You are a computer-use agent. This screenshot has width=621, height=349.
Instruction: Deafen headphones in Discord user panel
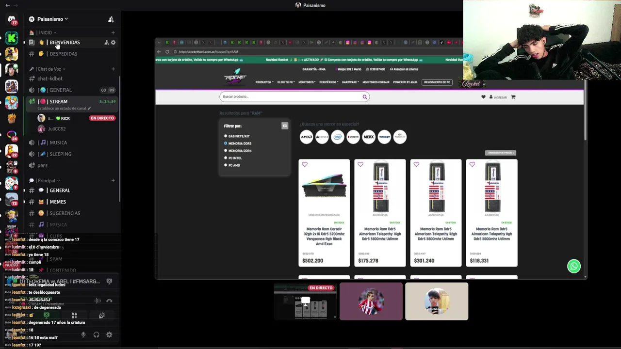(x=96, y=334)
